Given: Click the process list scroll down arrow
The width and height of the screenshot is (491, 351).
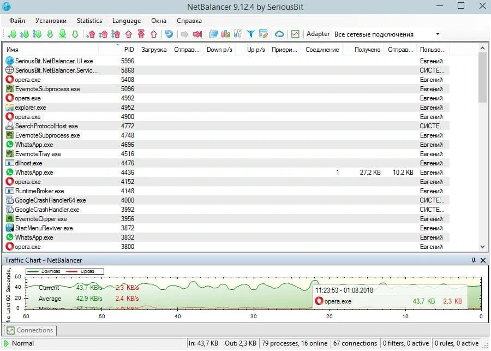Looking at the screenshot, I should (483, 247).
